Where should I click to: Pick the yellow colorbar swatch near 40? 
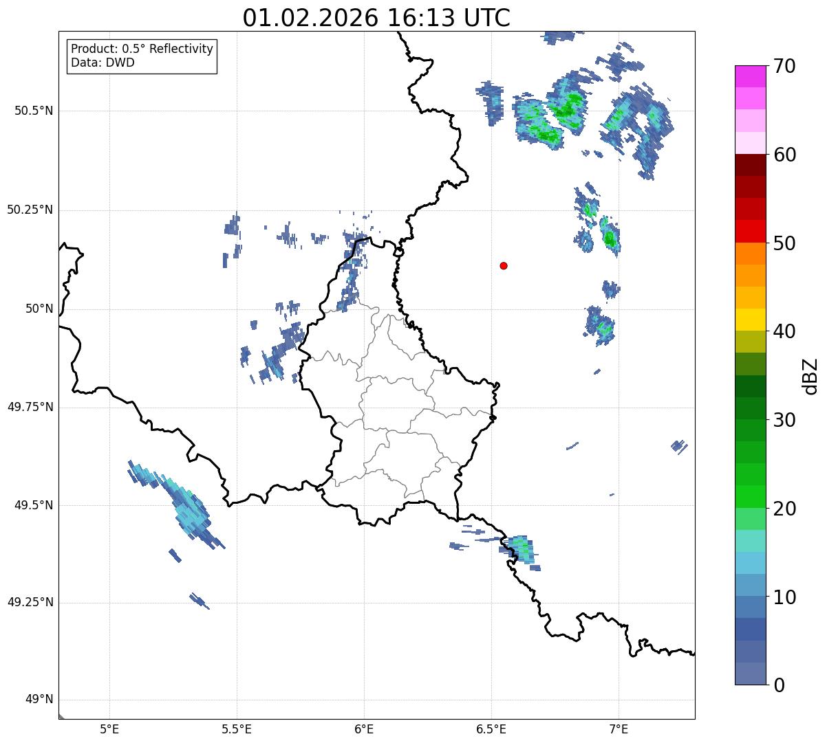750,320
